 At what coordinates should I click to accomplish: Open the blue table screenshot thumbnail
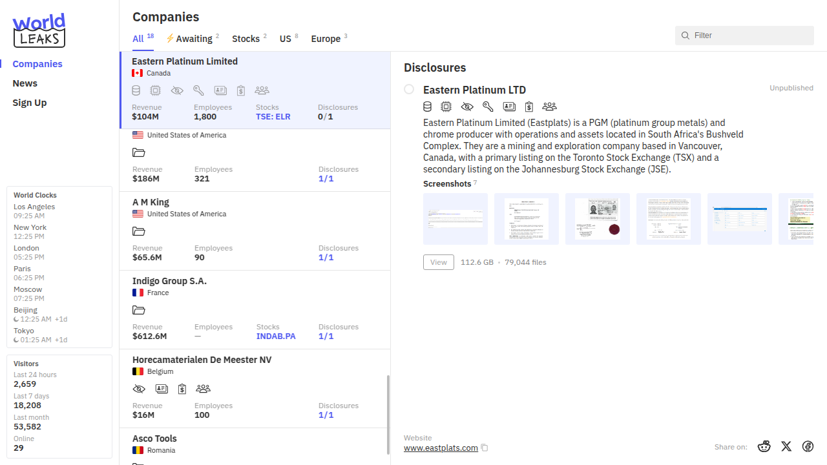740,219
